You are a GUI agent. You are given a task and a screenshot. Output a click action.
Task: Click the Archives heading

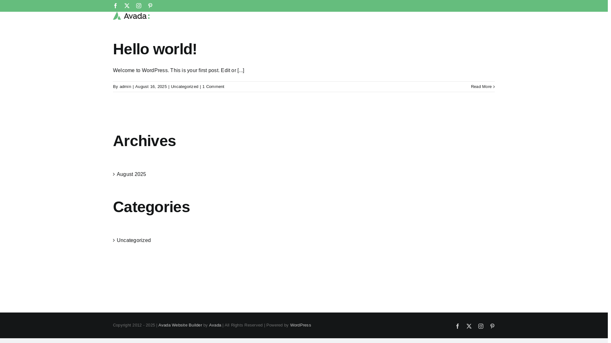(x=144, y=141)
